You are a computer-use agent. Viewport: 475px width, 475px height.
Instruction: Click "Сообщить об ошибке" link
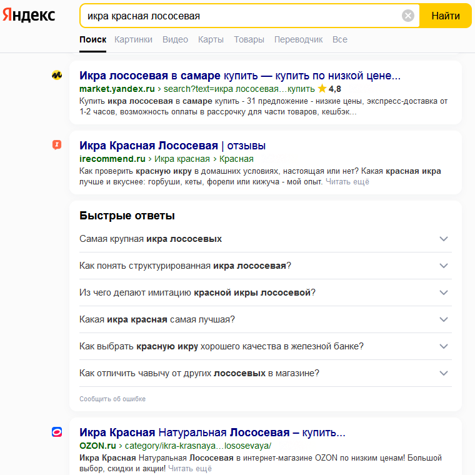point(112,399)
